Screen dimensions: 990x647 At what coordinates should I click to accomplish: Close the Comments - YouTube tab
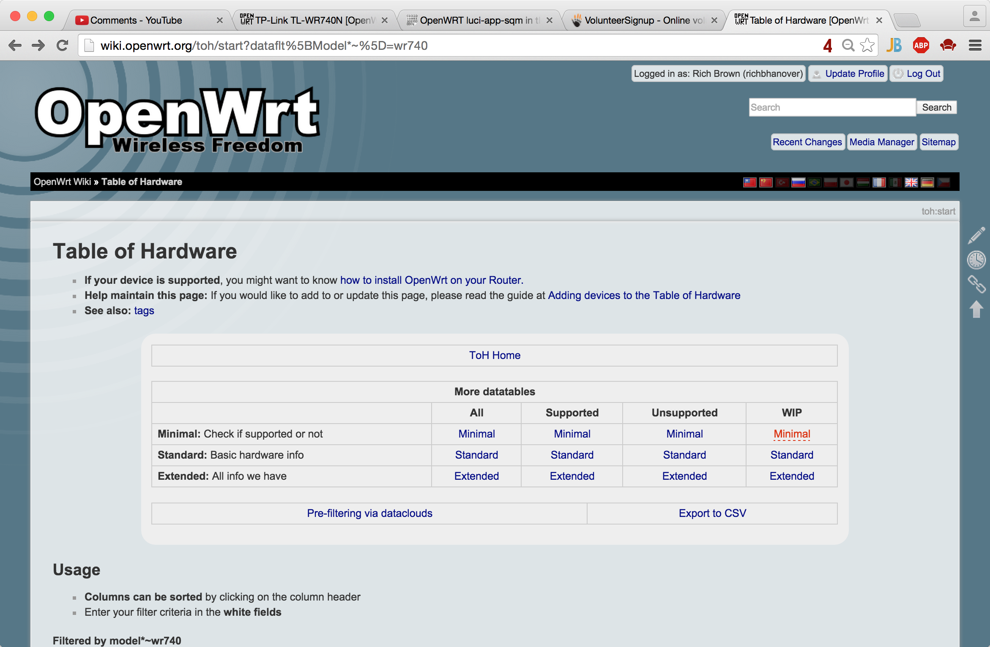pos(220,20)
